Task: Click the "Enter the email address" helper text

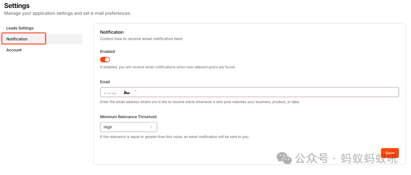Action: pos(199,102)
